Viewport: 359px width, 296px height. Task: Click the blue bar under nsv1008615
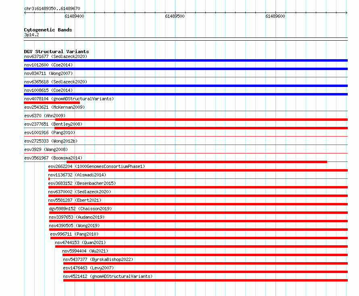[186, 94]
